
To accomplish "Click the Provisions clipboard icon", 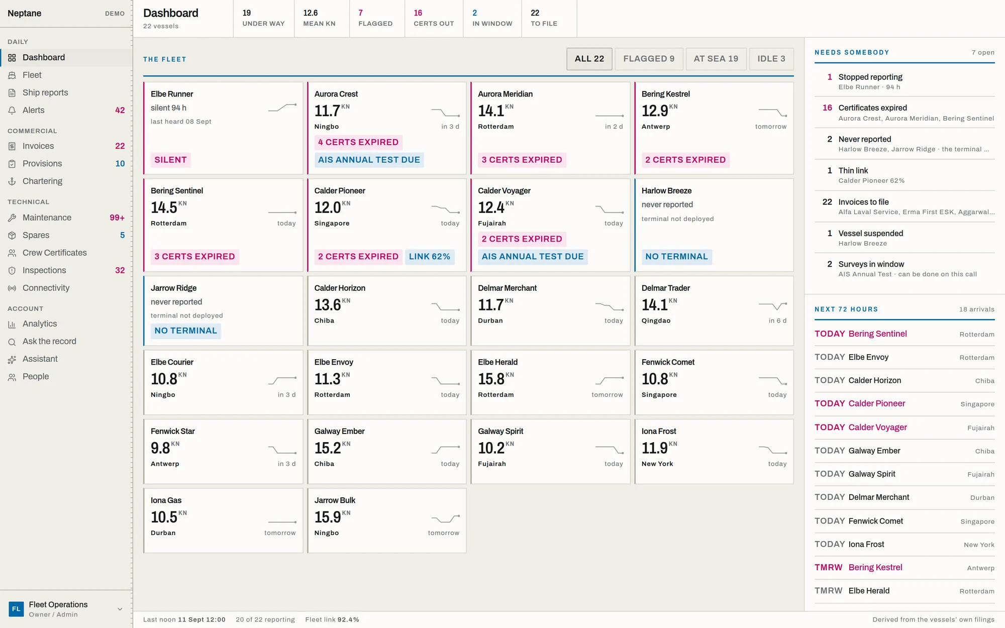I will (12, 164).
